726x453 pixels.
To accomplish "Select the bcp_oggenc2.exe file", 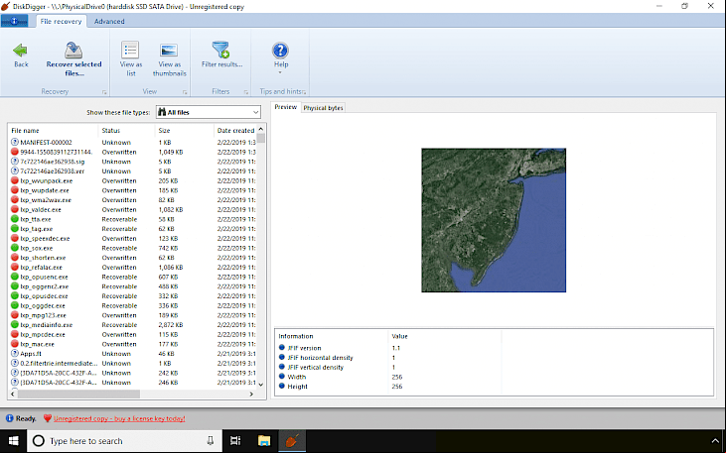I will pyautogui.click(x=44, y=286).
